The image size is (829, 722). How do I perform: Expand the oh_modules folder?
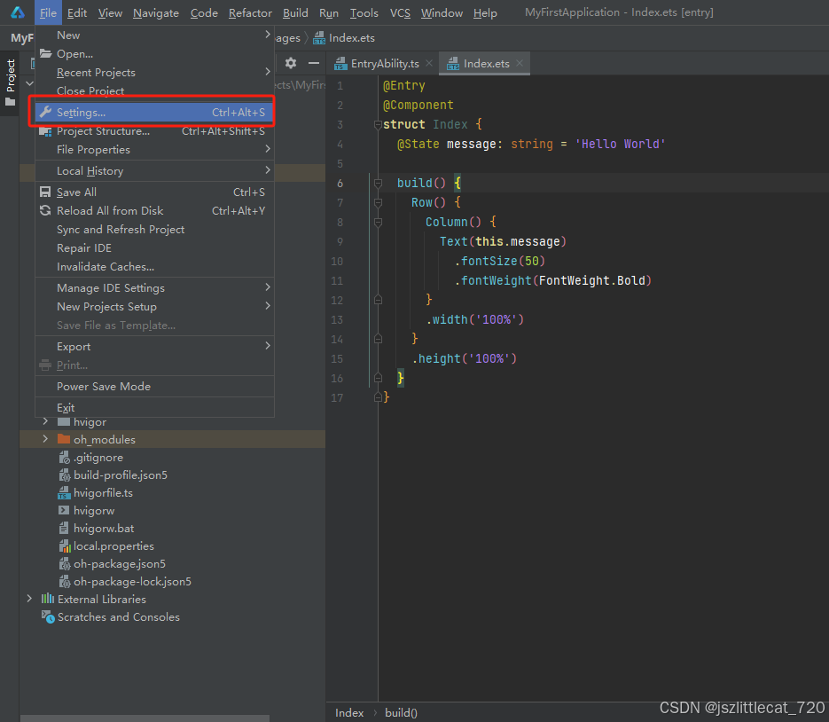pos(45,440)
